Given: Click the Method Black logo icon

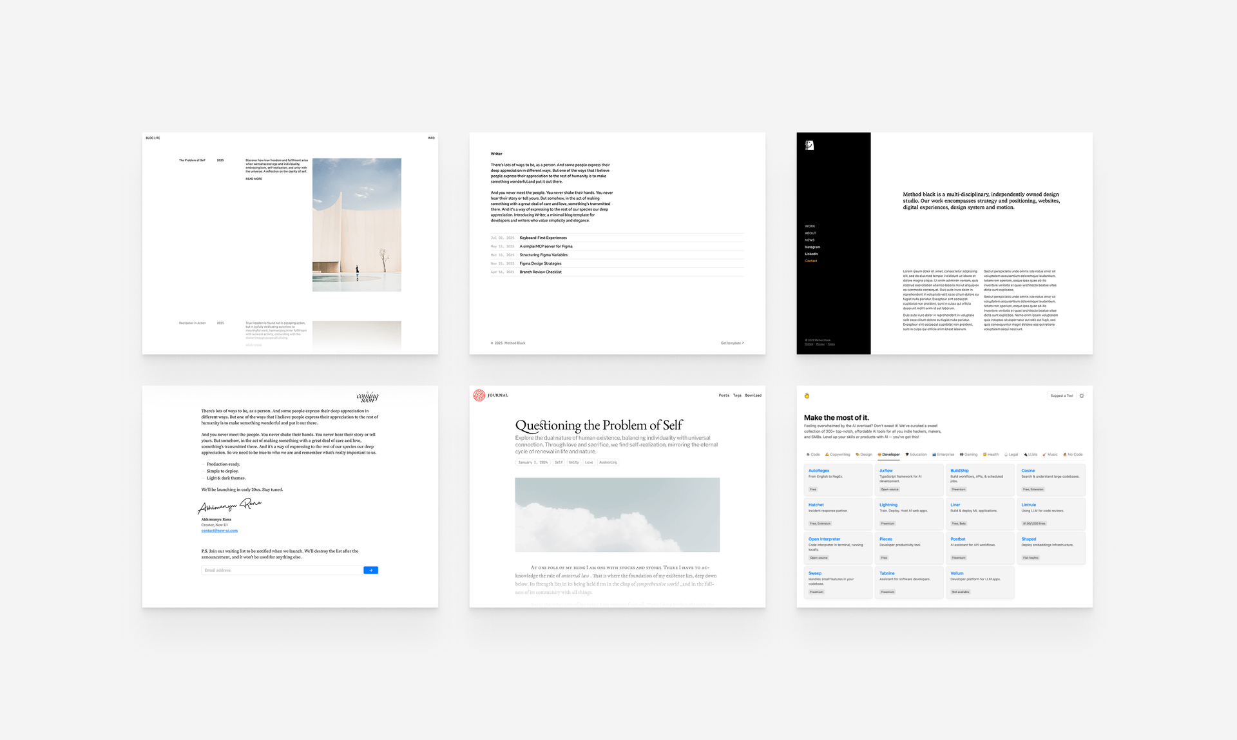Looking at the screenshot, I should click(809, 146).
